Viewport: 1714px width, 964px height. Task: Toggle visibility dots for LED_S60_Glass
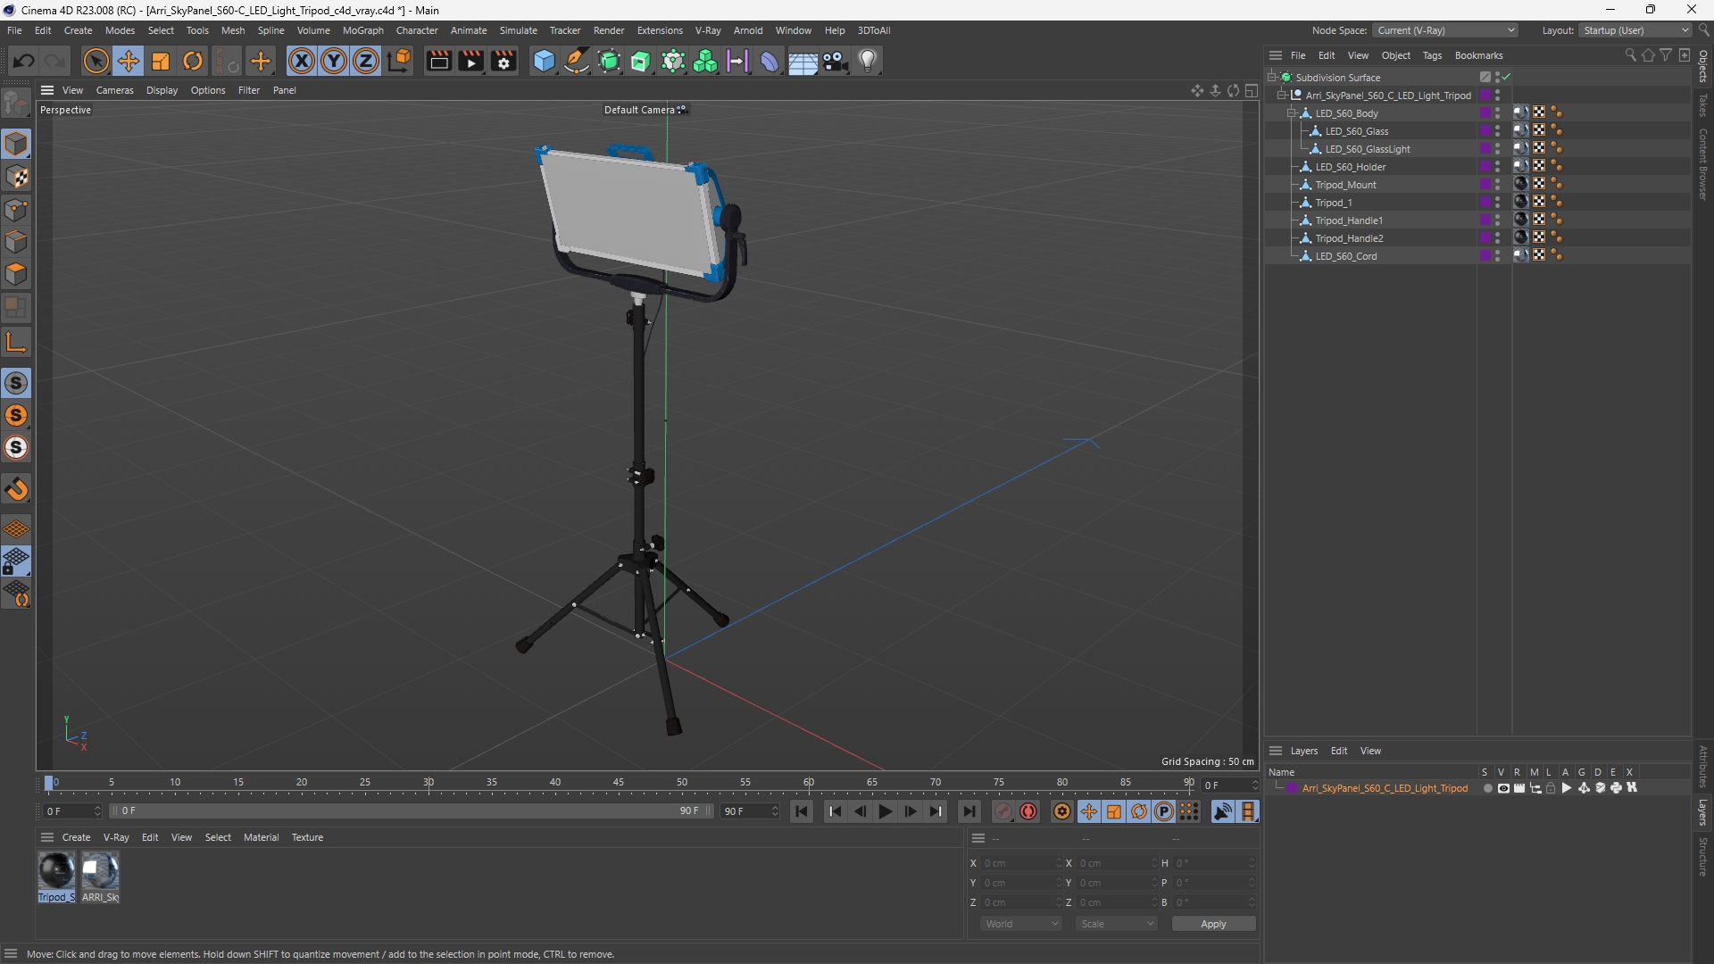point(1498,131)
